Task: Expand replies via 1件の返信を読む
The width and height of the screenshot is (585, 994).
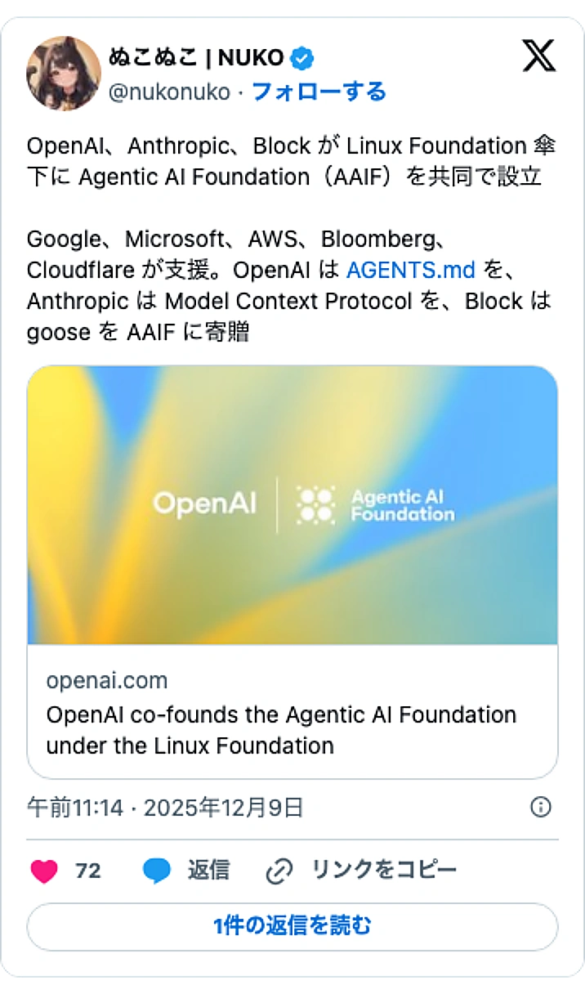Action: (292, 926)
